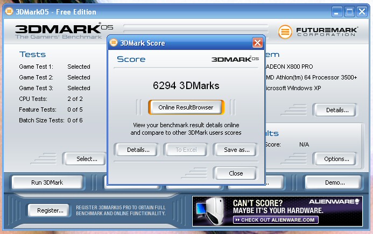Click the AMD Athlon 64 Processor 3500+ text
This screenshot has height=234, width=373.
[312, 77]
